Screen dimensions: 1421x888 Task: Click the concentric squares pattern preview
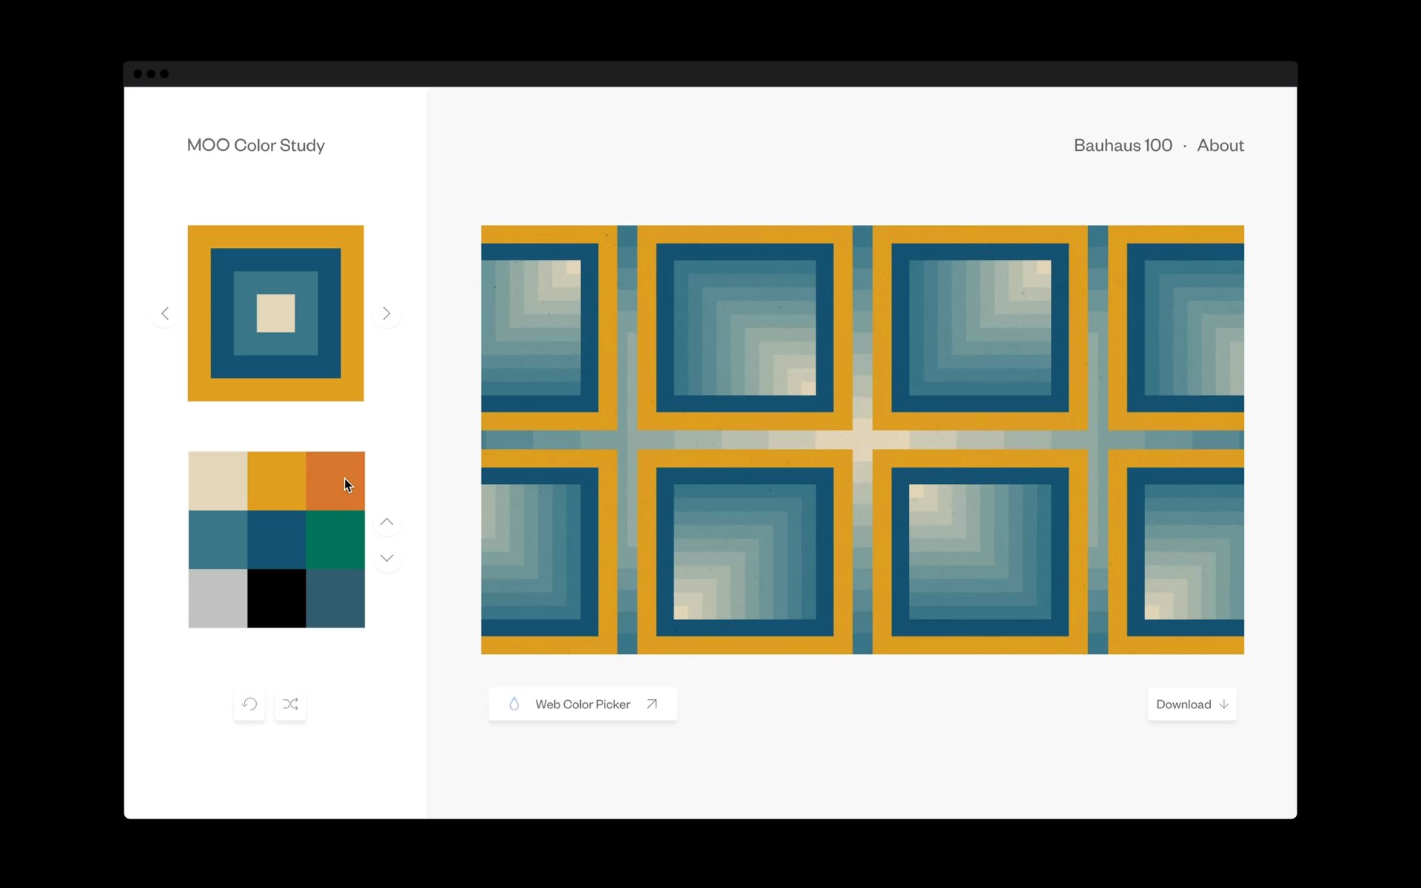point(275,313)
